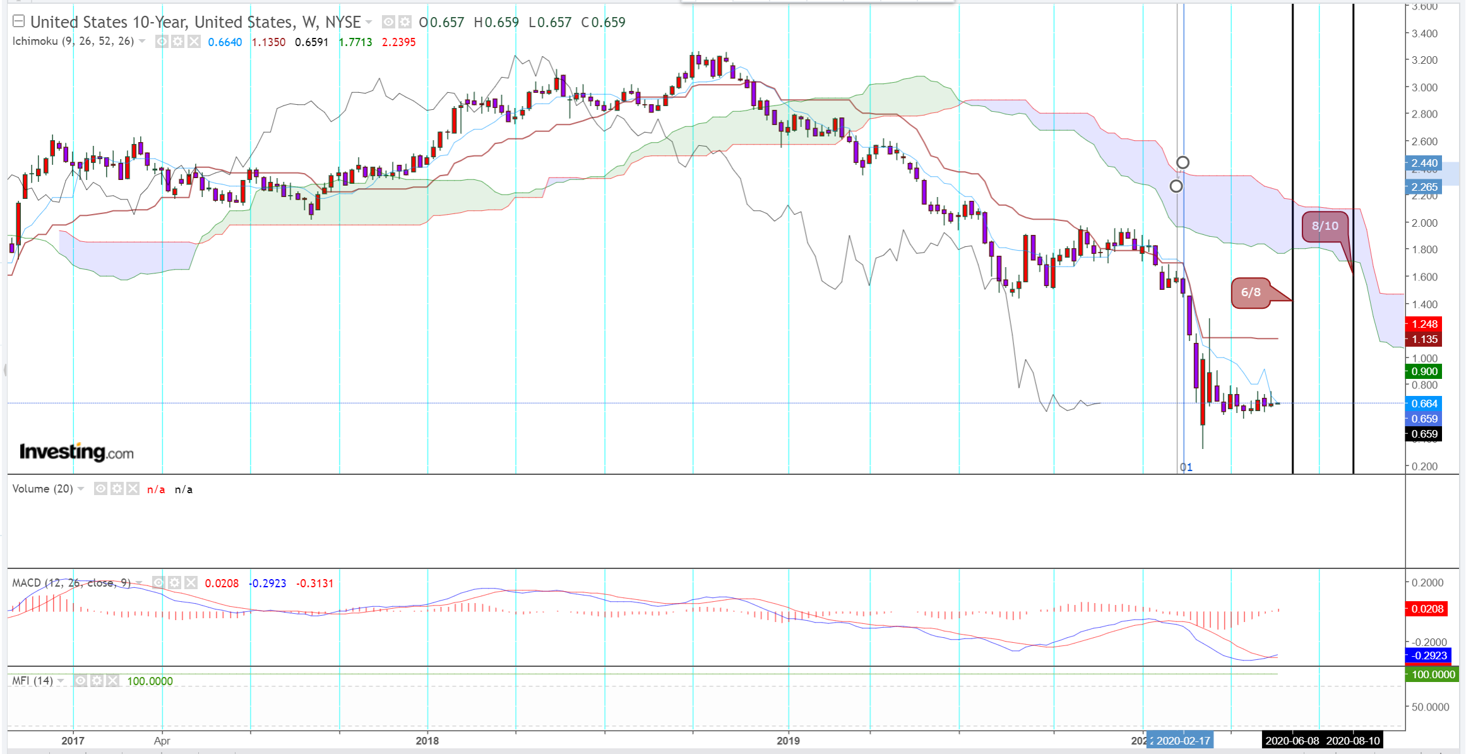Open the symbol title dropdown arrow
This screenshot has width=1466, height=754.
click(x=369, y=22)
